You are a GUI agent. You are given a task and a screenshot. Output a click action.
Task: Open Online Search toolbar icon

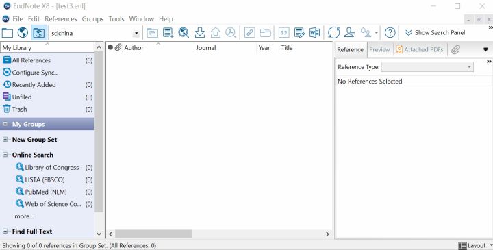click(x=184, y=32)
